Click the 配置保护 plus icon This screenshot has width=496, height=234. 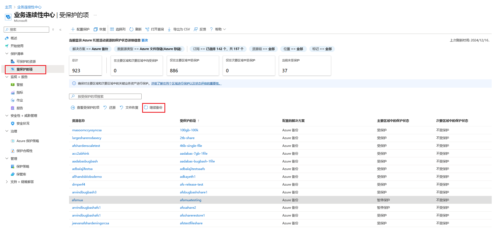point(73,29)
